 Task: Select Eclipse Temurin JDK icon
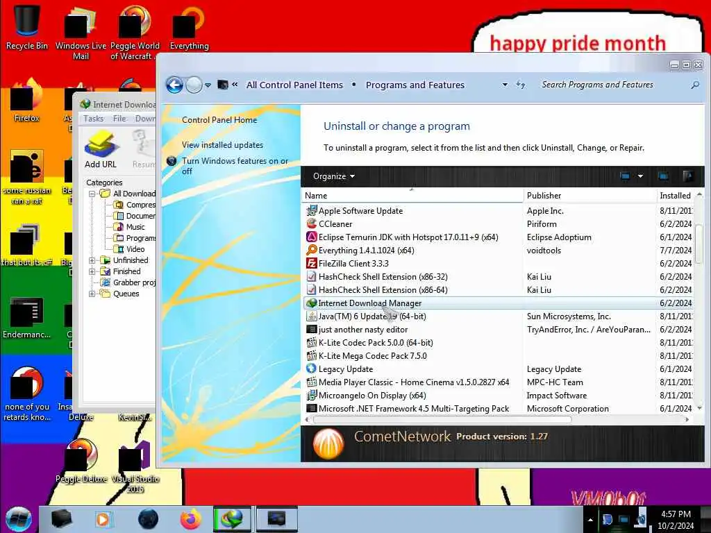click(312, 237)
